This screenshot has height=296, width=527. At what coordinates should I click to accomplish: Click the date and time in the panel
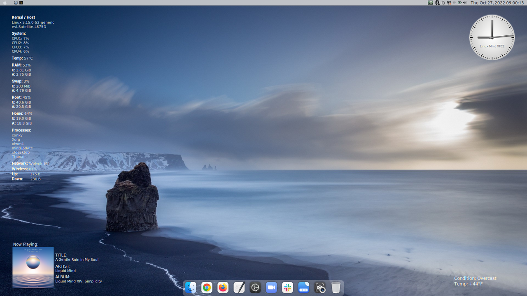point(497,2)
